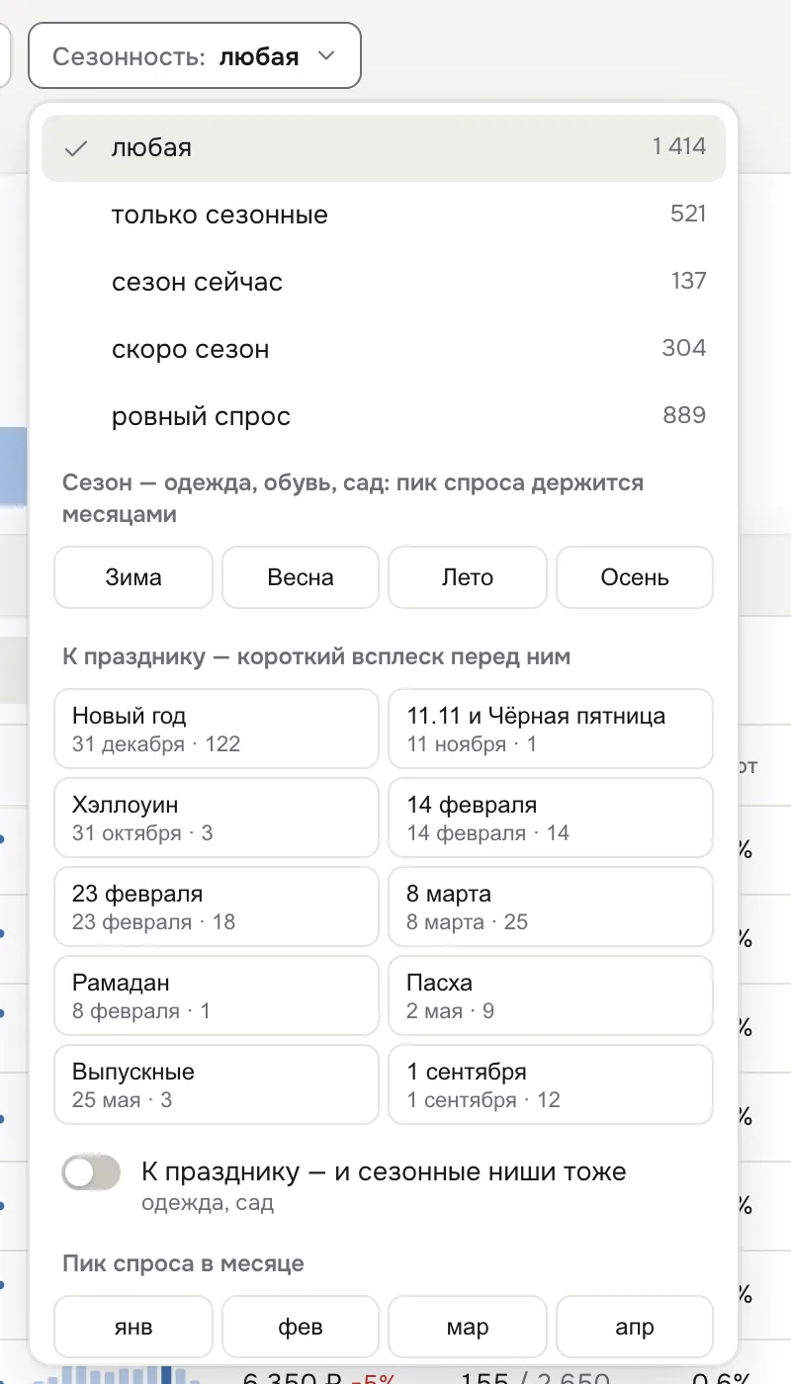
Task: Choose только сезонные option
Action: pos(384,215)
